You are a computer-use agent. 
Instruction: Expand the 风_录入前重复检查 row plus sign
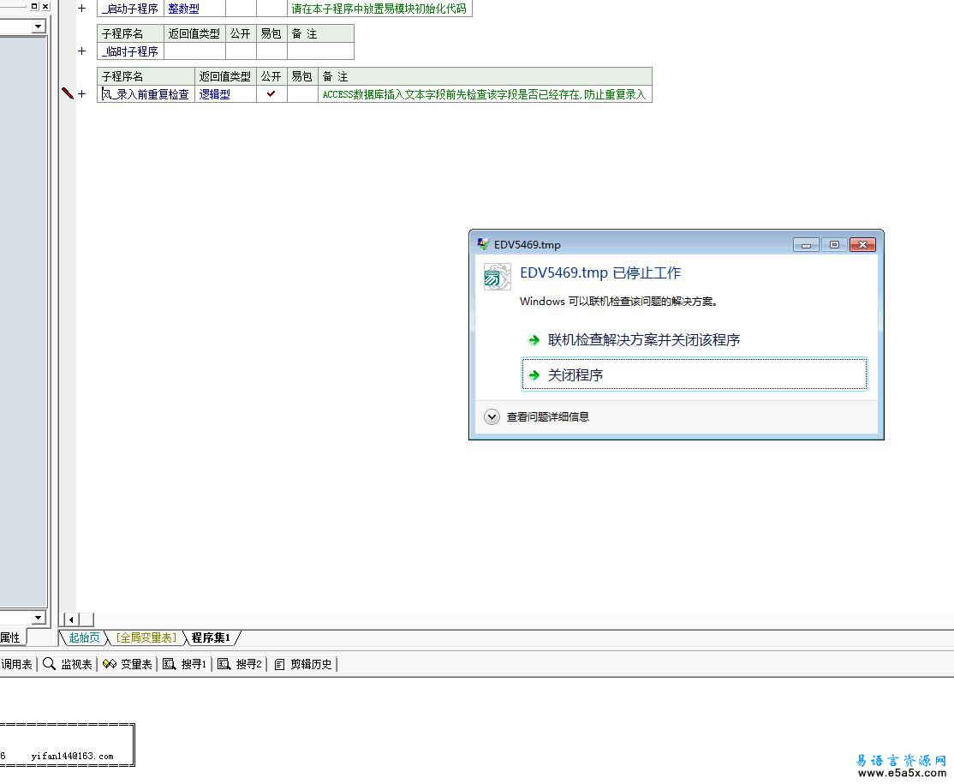81,93
